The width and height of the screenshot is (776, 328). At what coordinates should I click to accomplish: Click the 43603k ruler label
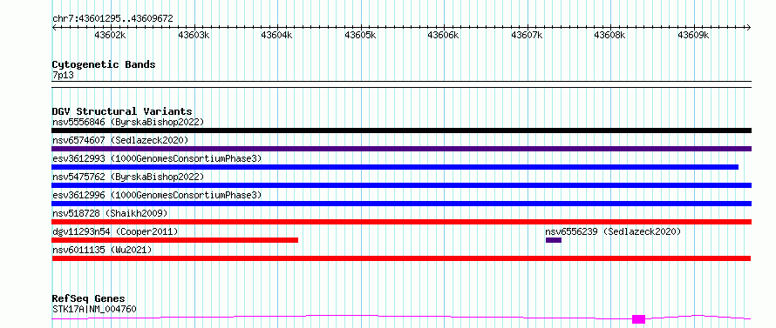coord(194,36)
